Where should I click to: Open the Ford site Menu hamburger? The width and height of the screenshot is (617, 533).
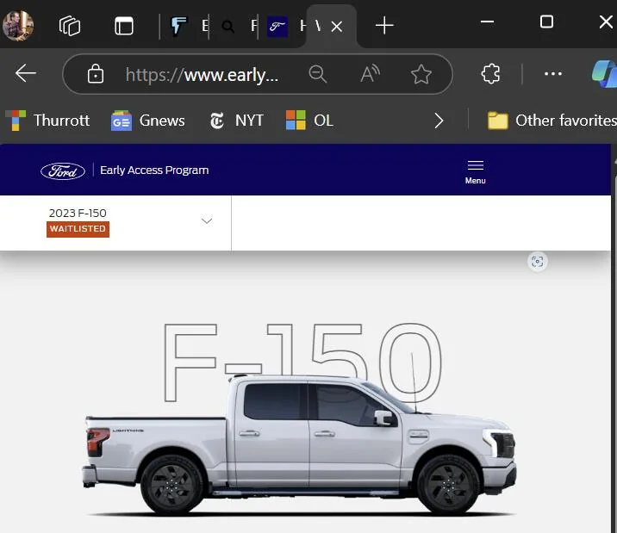pyautogui.click(x=476, y=171)
